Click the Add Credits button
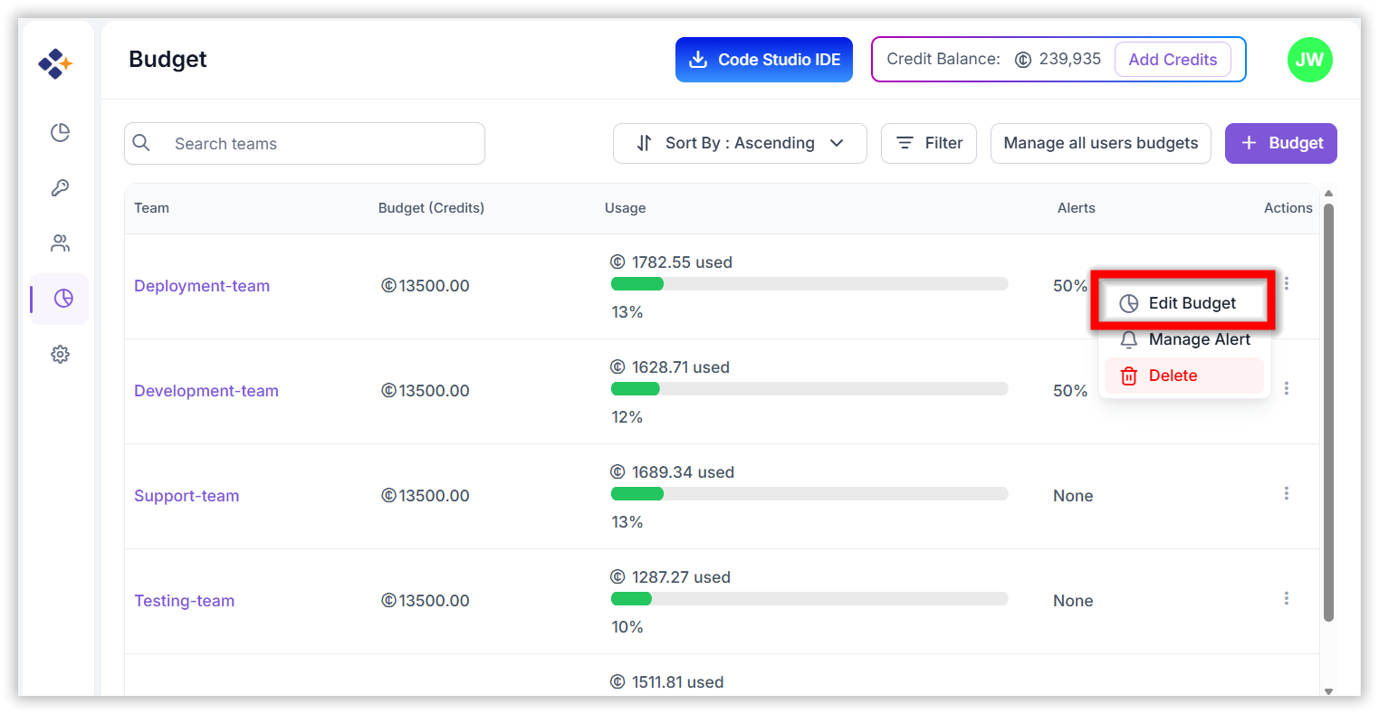The image size is (1379, 714). (x=1172, y=60)
